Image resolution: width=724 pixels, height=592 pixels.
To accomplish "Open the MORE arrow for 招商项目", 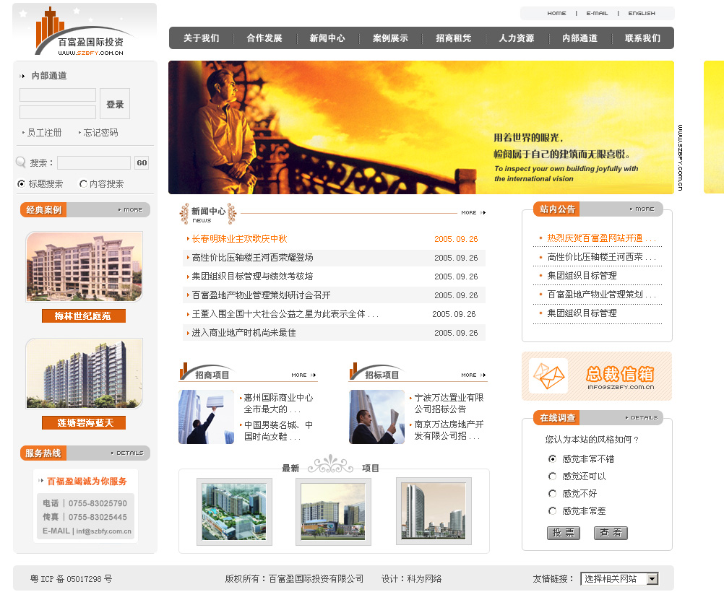I will tap(314, 375).
